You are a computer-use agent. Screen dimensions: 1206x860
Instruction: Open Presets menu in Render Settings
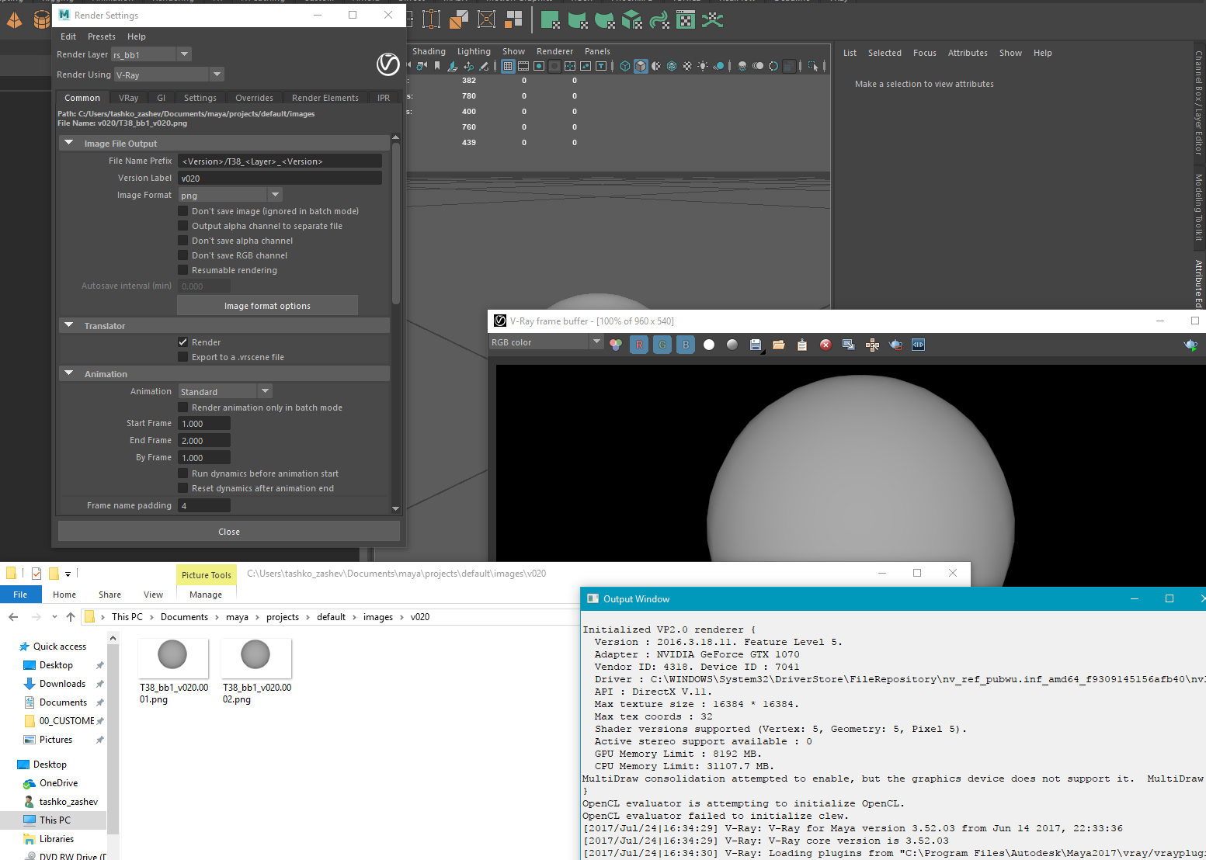pyautogui.click(x=102, y=36)
